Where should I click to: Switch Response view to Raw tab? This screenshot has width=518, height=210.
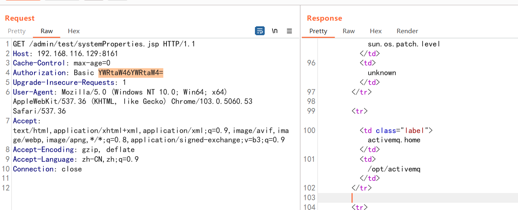tap(349, 31)
